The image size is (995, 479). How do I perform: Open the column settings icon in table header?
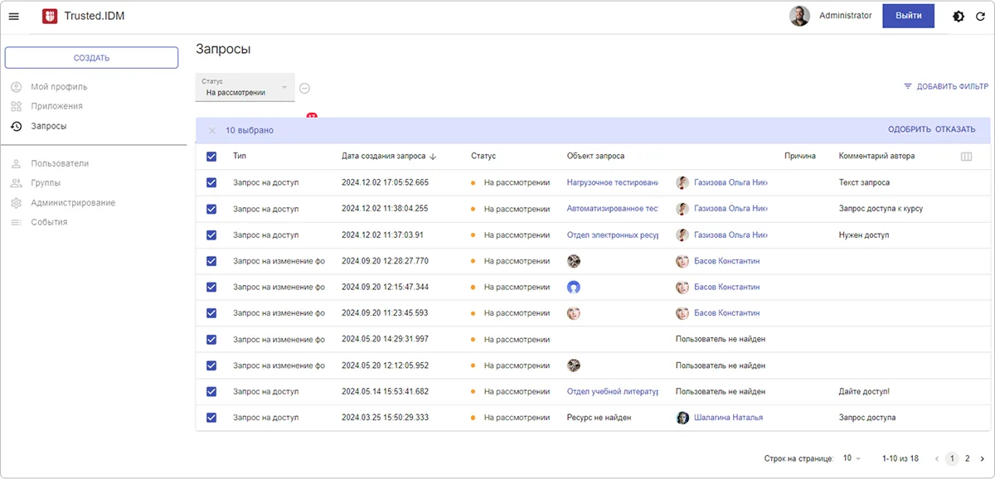point(966,157)
